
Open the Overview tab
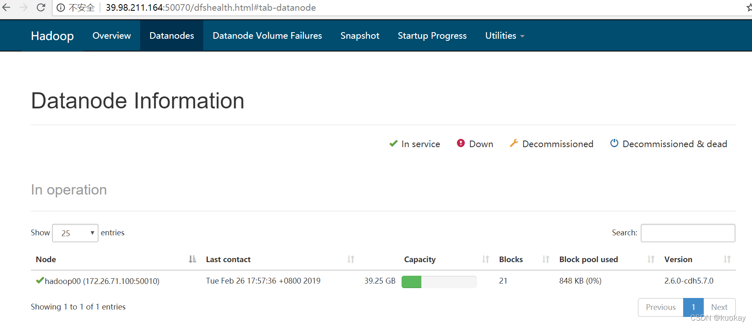tap(112, 36)
